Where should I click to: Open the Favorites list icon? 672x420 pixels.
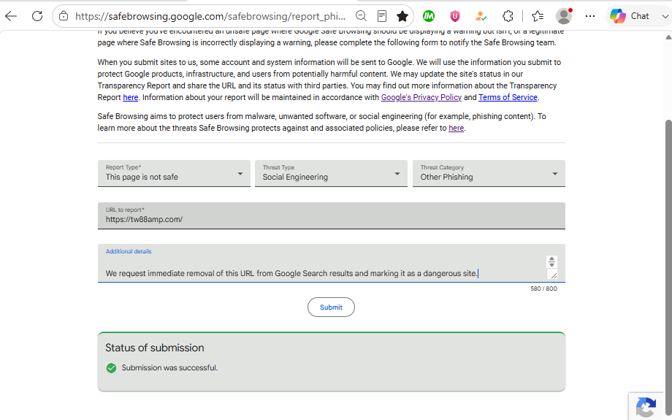(538, 16)
